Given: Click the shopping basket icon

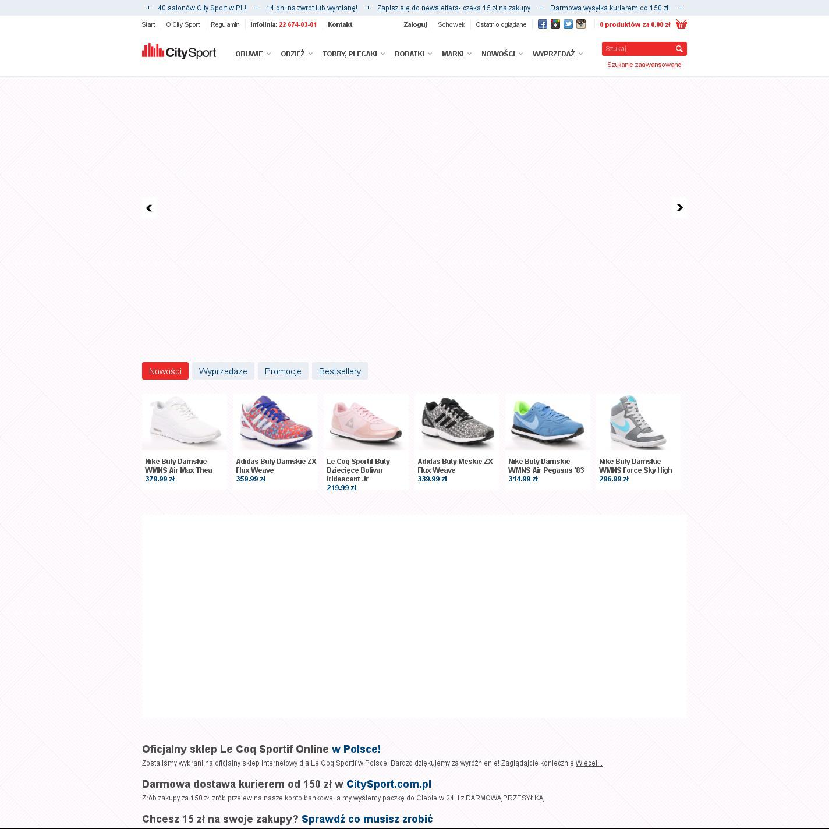Looking at the screenshot, I should point(681,24).
